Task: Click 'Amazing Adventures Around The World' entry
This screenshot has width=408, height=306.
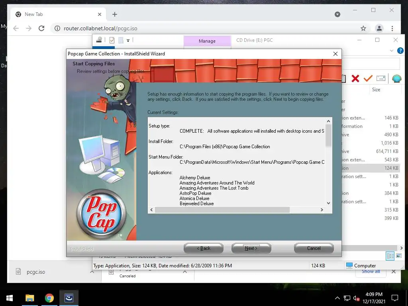Action: click(217, 183)
